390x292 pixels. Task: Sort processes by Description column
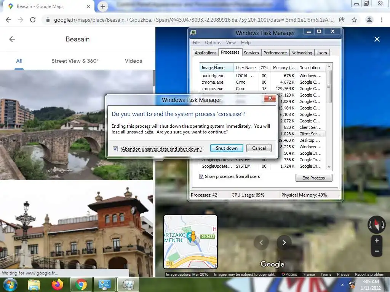[311, 68]
